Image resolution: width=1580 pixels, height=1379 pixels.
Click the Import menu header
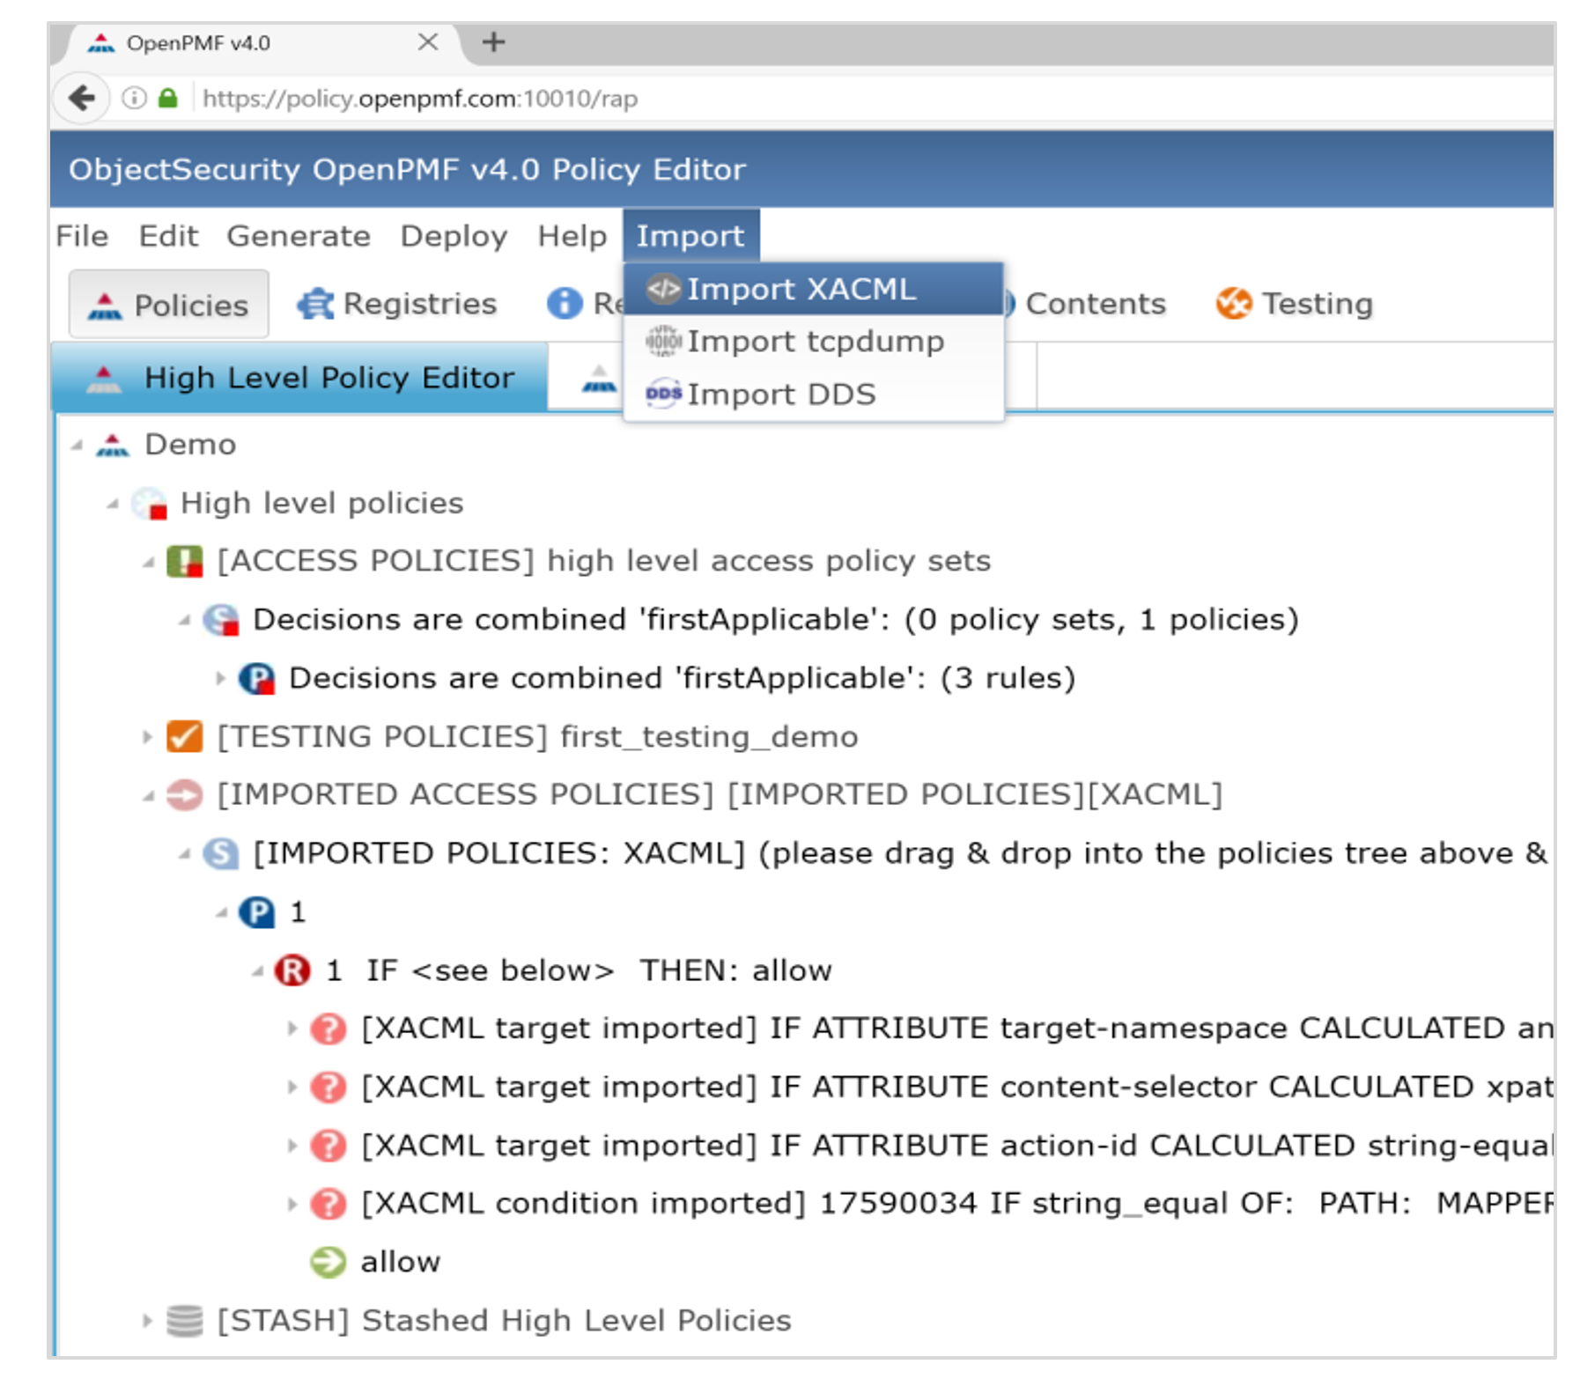(x=690, y=236)
